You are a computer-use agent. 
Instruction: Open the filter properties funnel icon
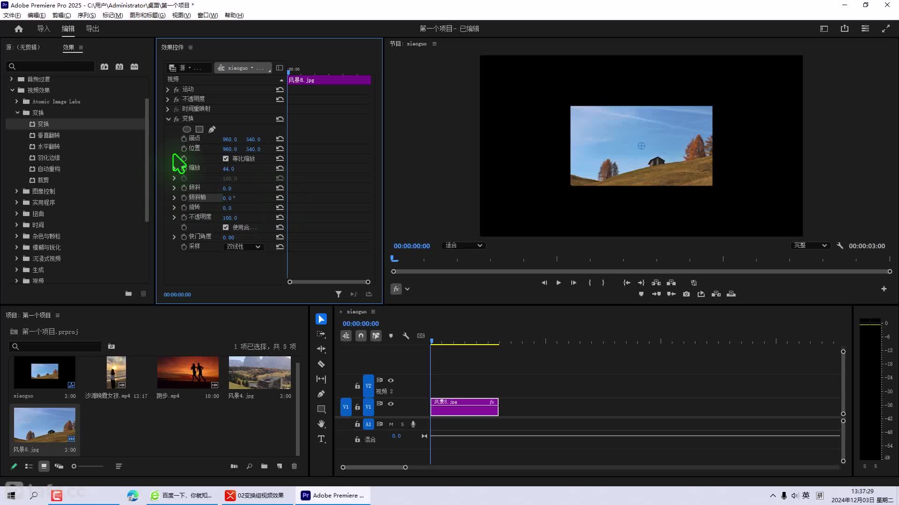339,294
